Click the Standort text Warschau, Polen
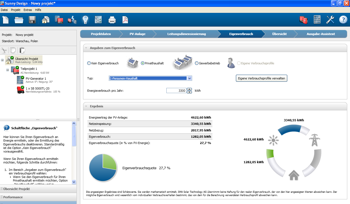Screen dimensions: 350x204 (27, 41)
